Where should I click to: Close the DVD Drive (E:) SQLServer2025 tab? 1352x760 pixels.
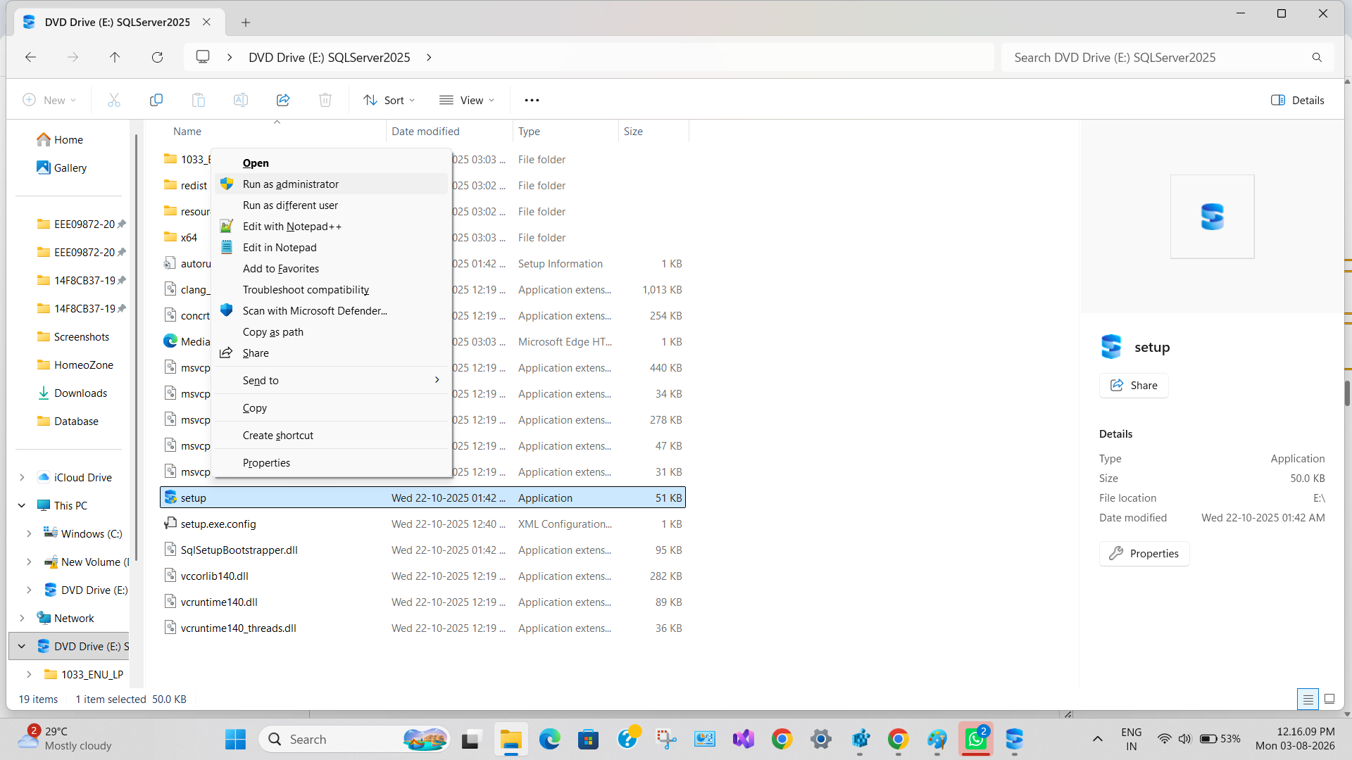point(206,22)
